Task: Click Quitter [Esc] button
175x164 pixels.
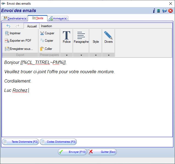Action: [102, 152]
